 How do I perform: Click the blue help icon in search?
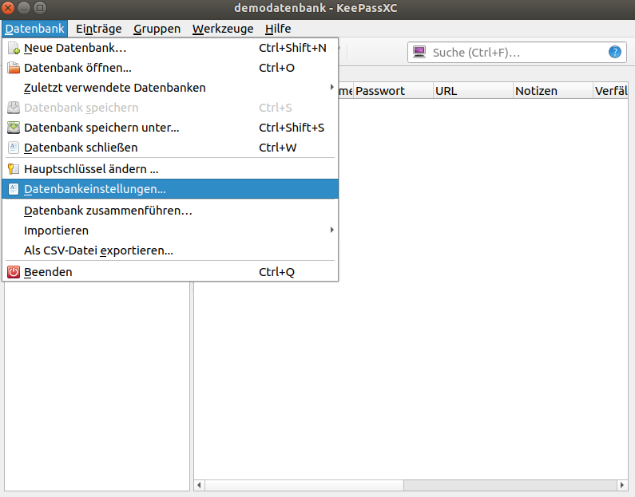tap(614, 53)
